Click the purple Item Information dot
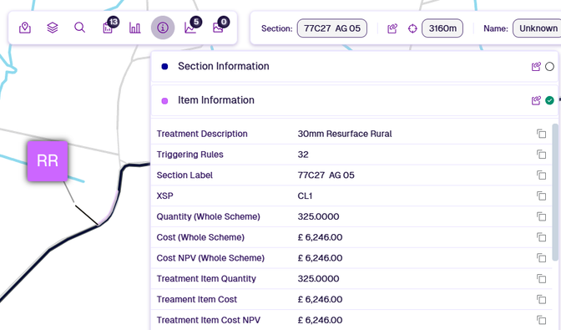561x330 pixels. click(x=164, y=101)
